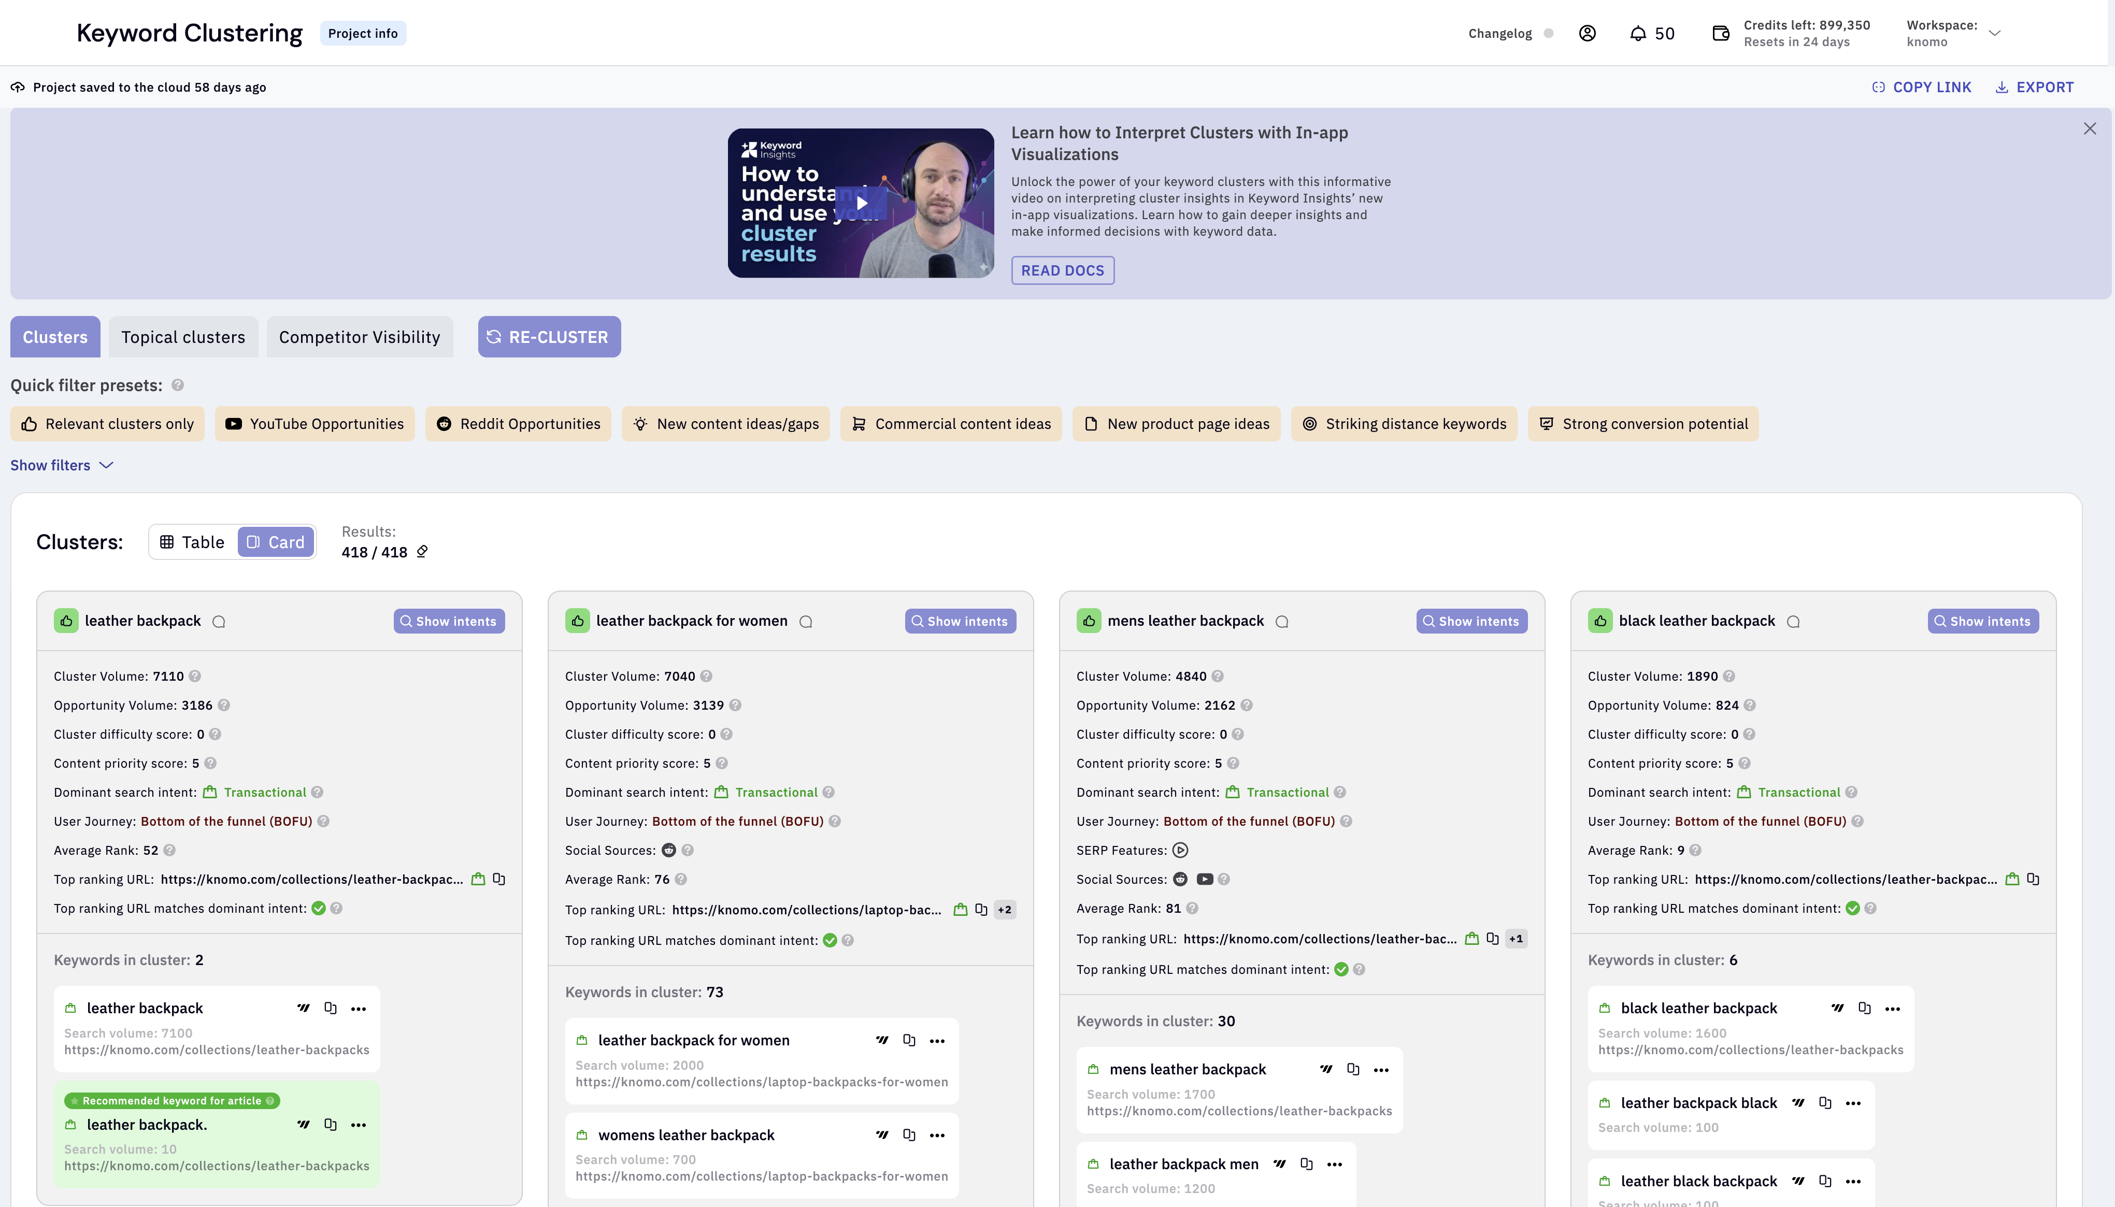The height and width of the screenshot is (1207, 2115).
Task: Switch to Topical clusters tab
Action: pos(183,337)
